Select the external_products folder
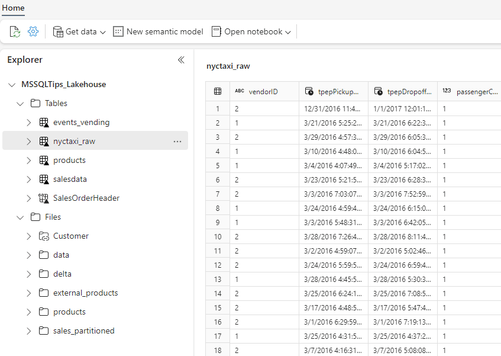 [85, 293]
